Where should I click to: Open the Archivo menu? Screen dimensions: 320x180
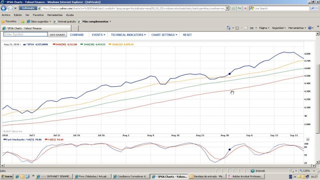[6, 15]
